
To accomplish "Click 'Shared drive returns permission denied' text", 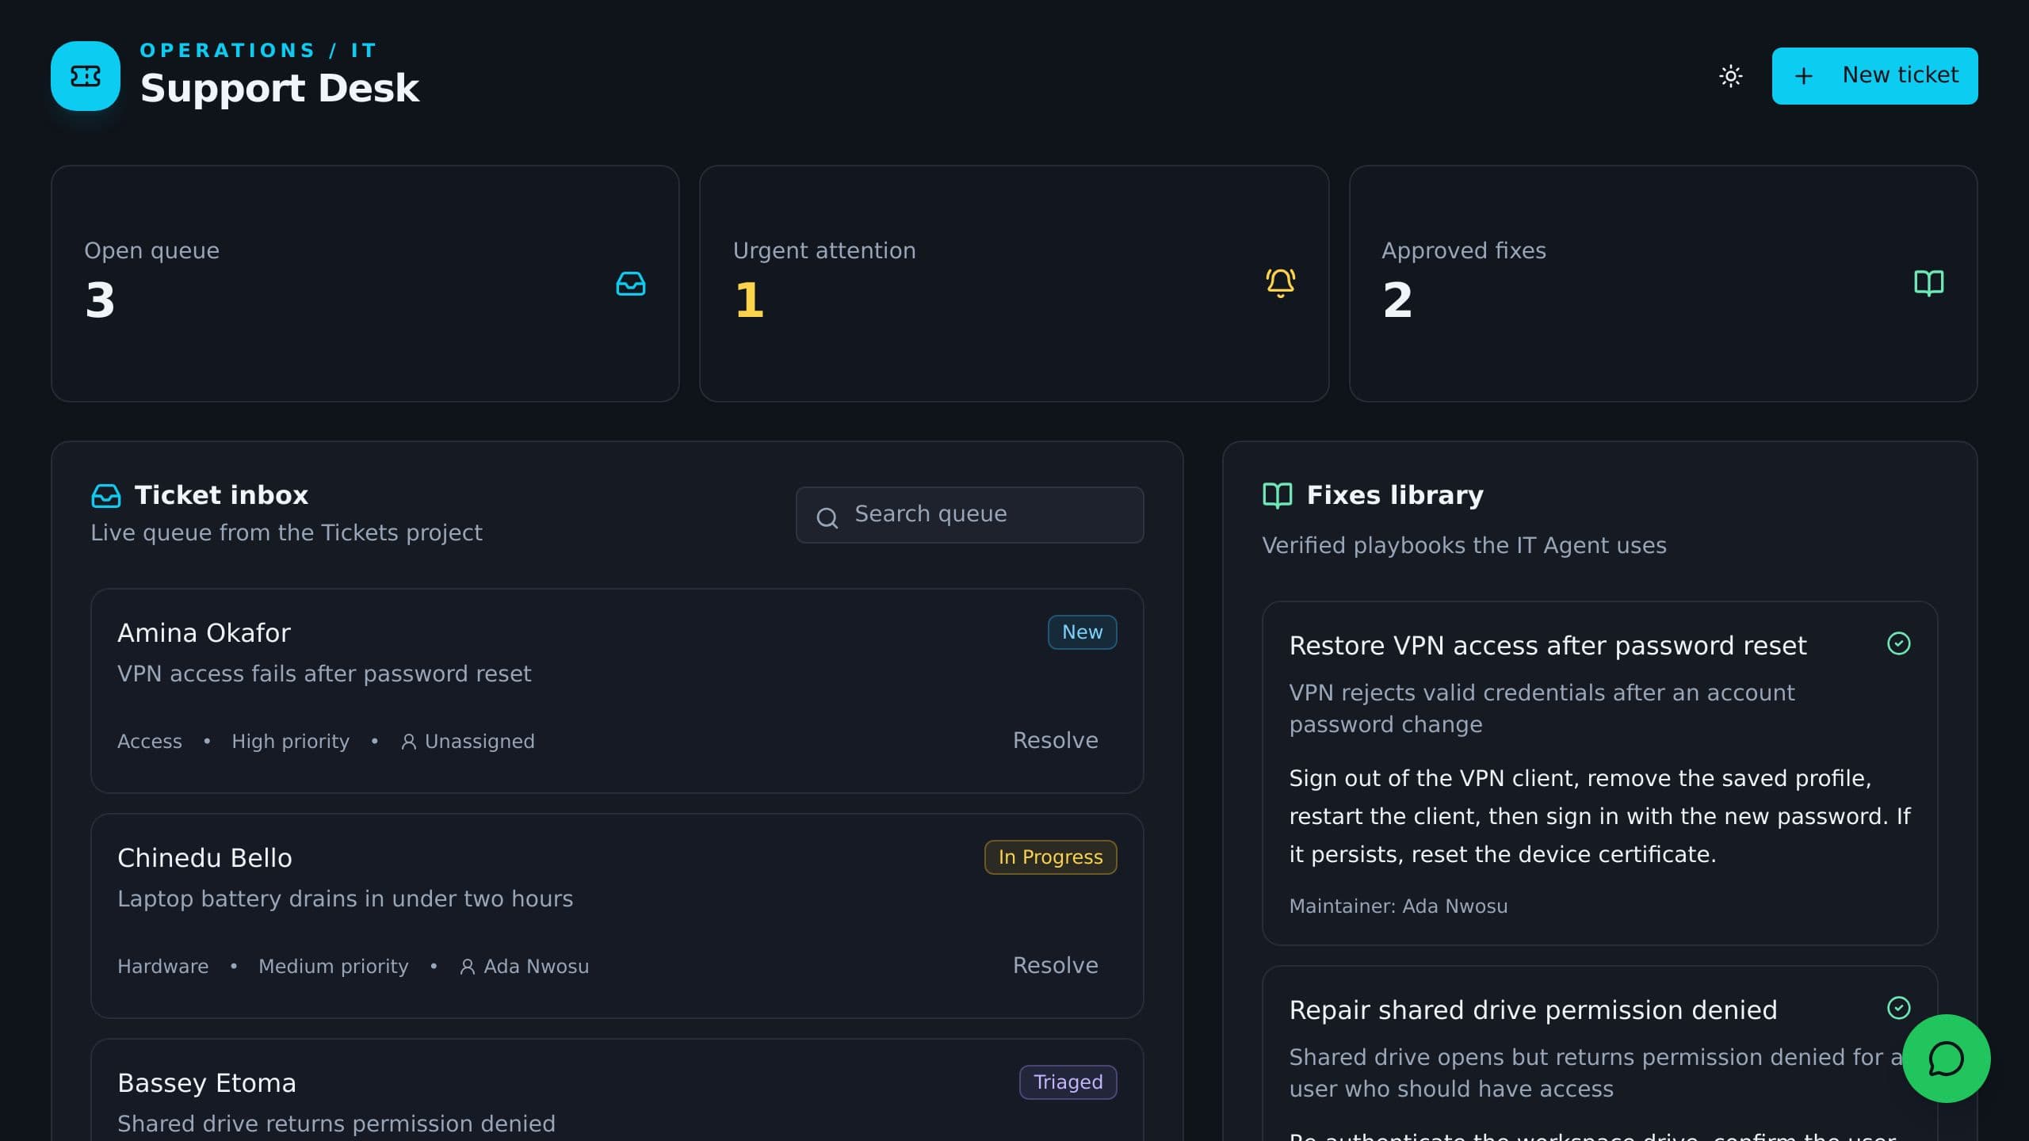I will pos(336,1124).
